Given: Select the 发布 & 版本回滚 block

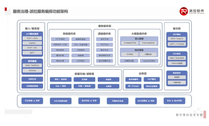Looking at the screenshot, I should coord(174,101).
